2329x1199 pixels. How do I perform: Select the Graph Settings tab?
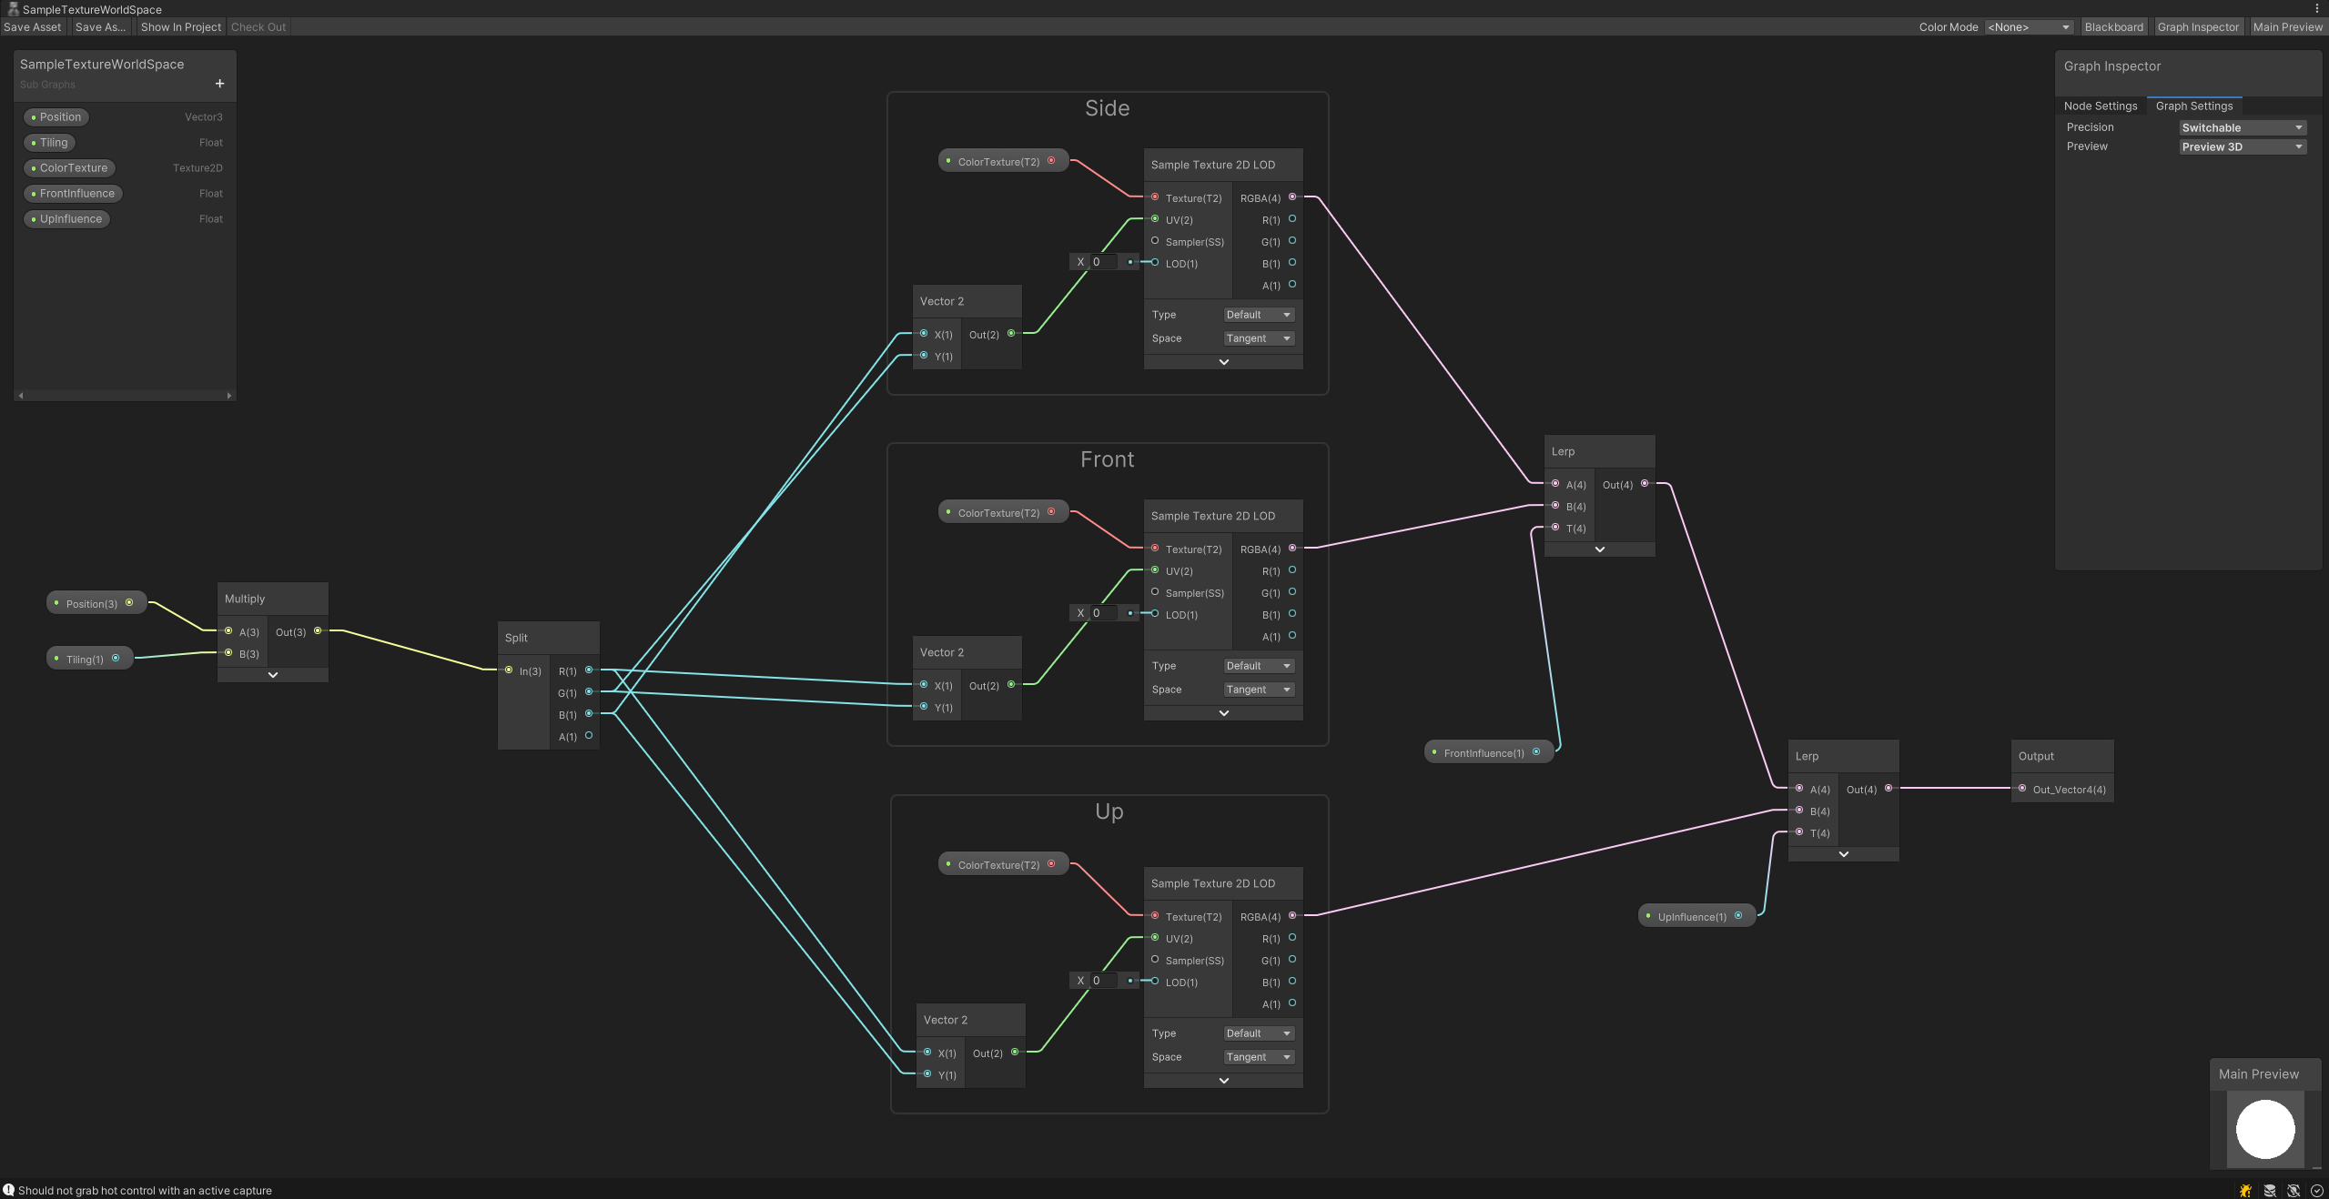pos(2193,106)
